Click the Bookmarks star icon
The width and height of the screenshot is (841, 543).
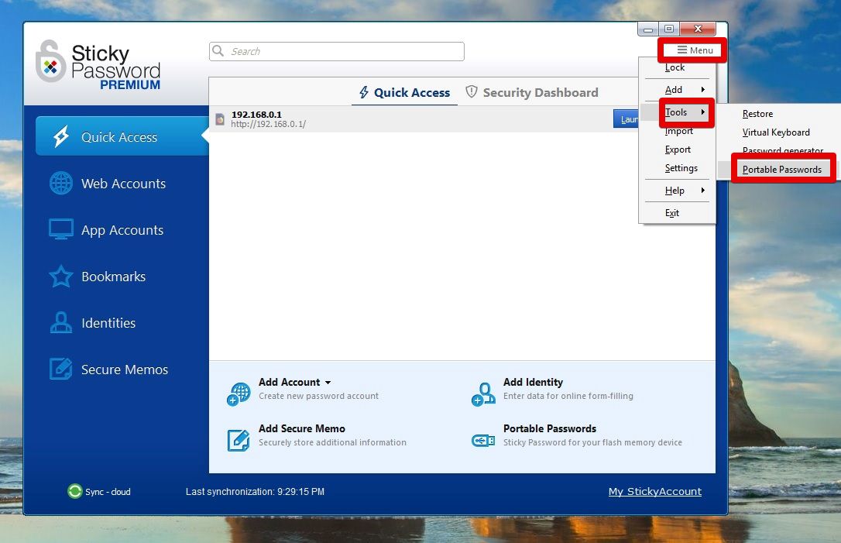[x=61, y=277]
